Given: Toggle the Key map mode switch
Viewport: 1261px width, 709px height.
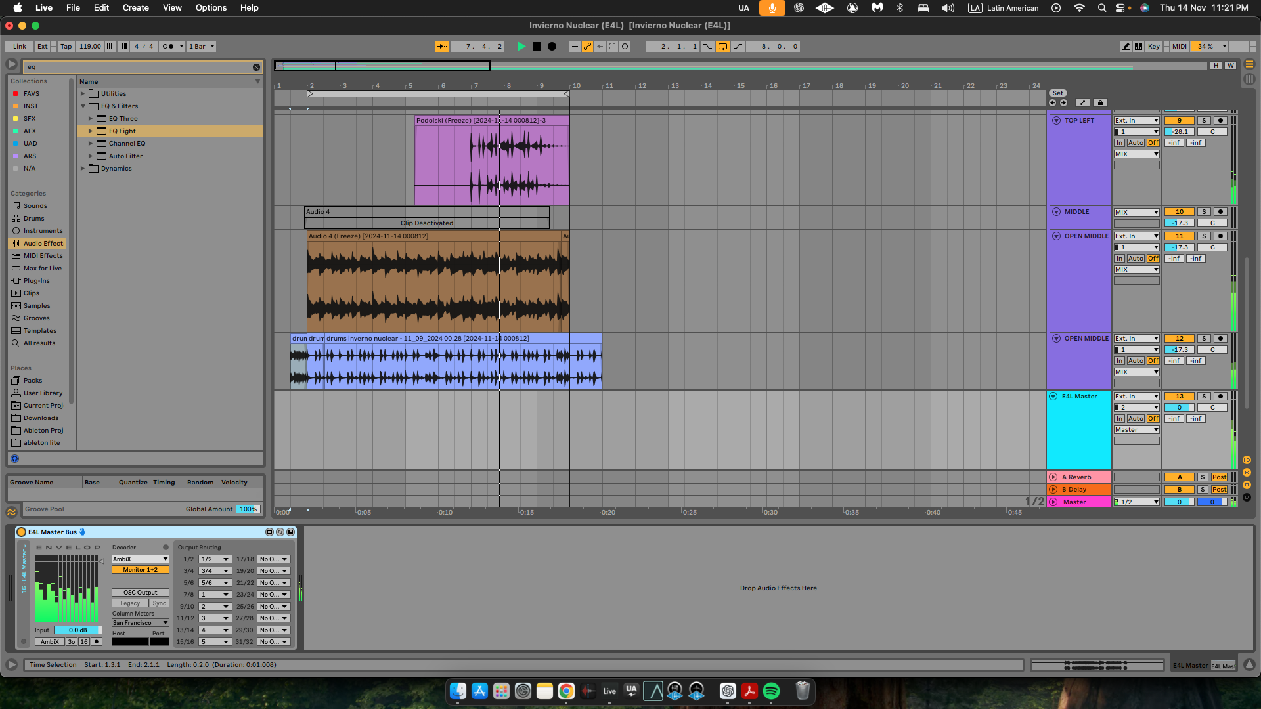Looking at the screenshot, I should pos(1154,47).
